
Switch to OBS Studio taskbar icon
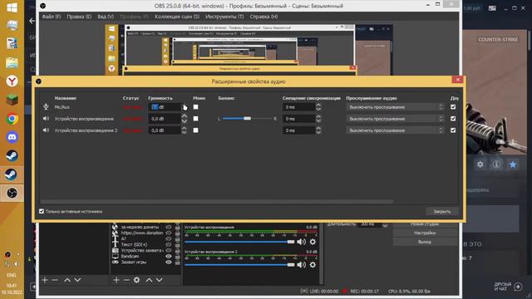coord(12,194)
